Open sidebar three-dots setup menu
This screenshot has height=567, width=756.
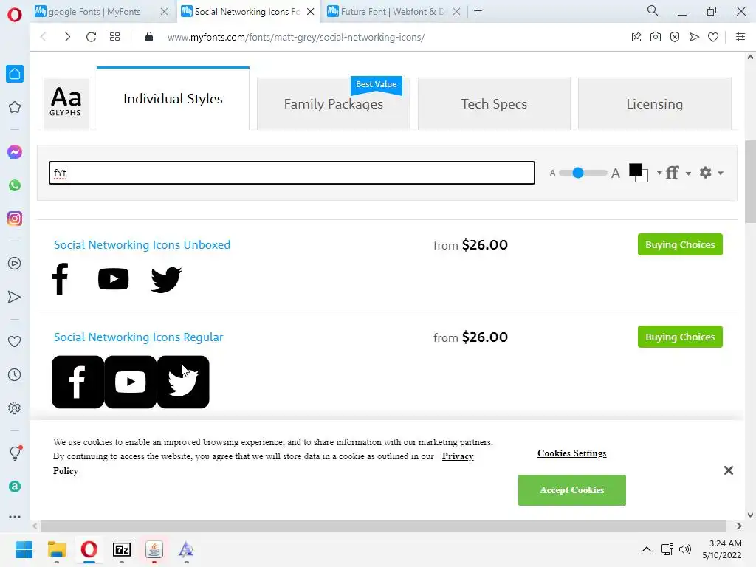tap(15, 516)
